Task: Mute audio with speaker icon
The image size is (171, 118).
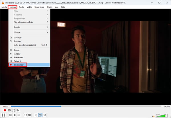Action: coord(153,116)
